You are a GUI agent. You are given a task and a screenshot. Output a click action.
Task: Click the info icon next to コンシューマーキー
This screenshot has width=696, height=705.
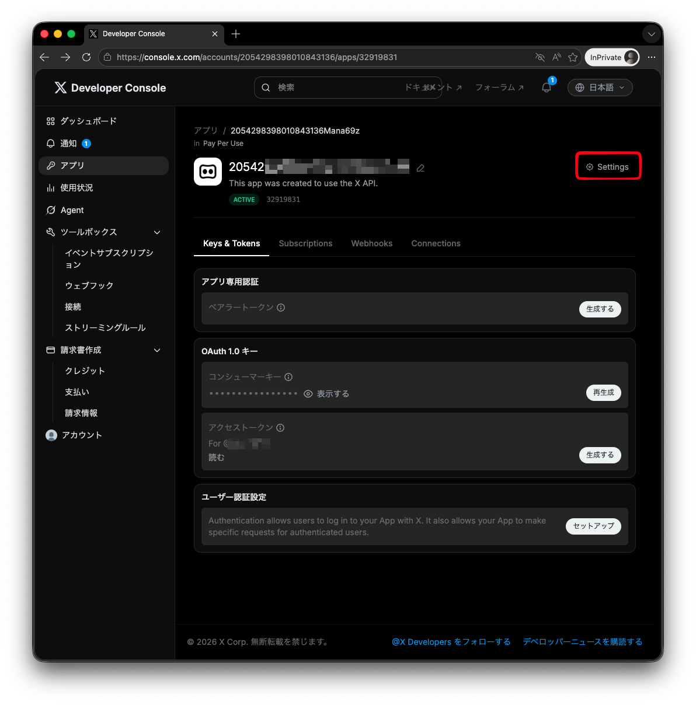pyautogui.click(x=288, y=377)
